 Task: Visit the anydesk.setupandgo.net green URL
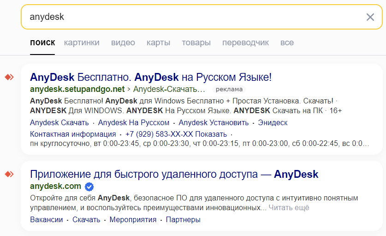coord(77,89)
